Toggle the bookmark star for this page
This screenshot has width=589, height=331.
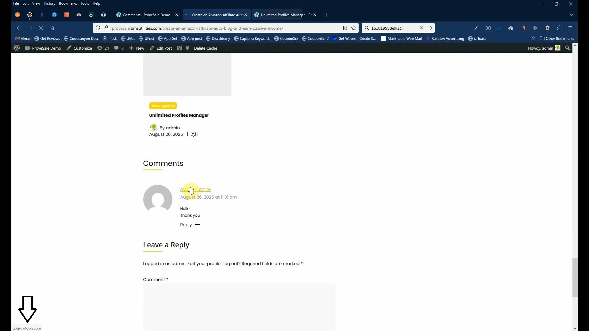coord(354,28)
